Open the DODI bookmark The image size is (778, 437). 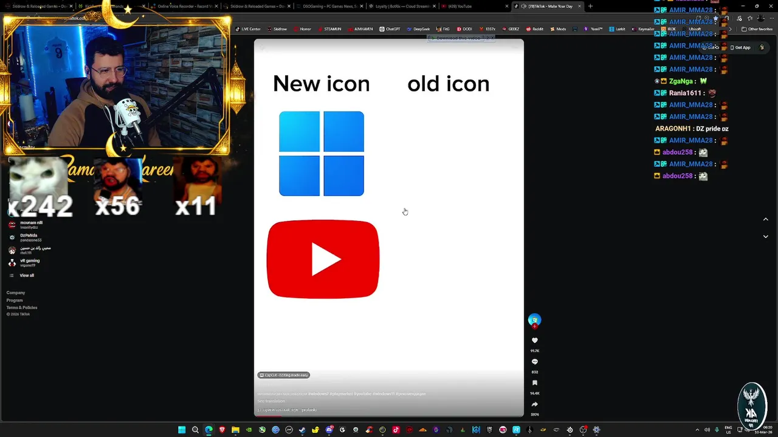[x=464, y=29]
